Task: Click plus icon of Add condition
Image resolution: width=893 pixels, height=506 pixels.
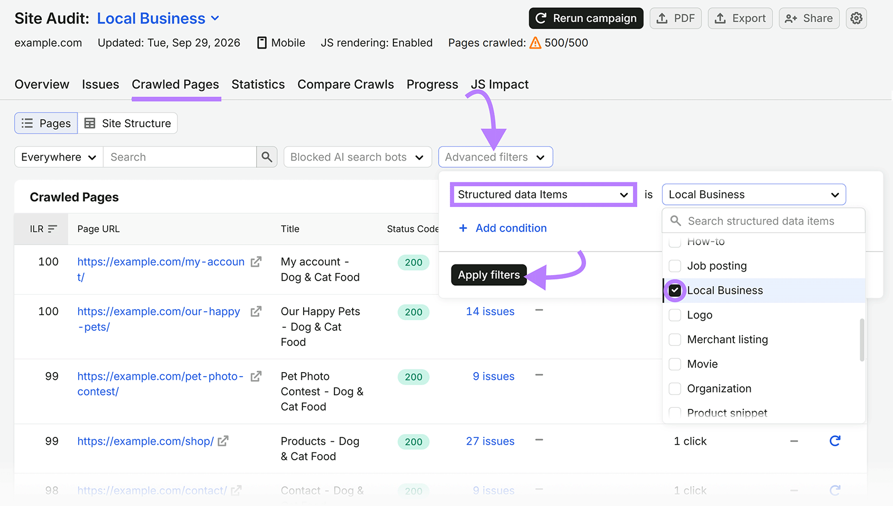Action: pos(463,228)
